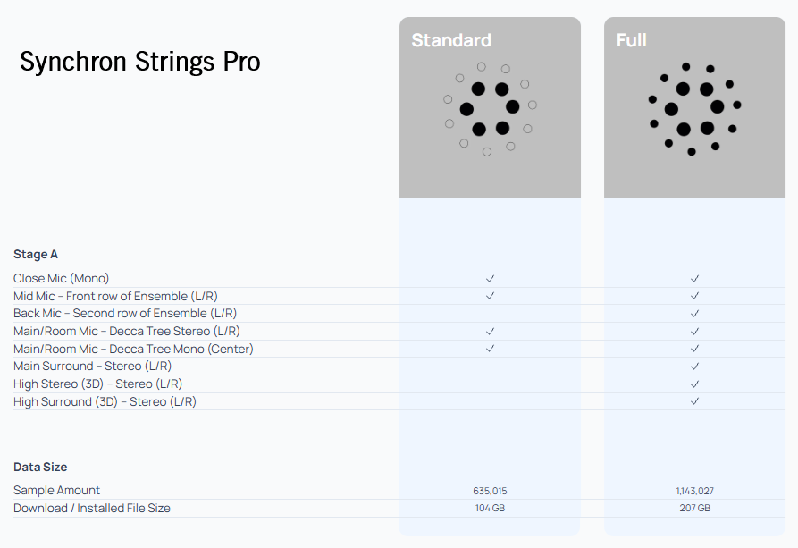Click Standard download size 104 GB
The width and height of the screenshot is (798, 548).
tap(491, 509)
